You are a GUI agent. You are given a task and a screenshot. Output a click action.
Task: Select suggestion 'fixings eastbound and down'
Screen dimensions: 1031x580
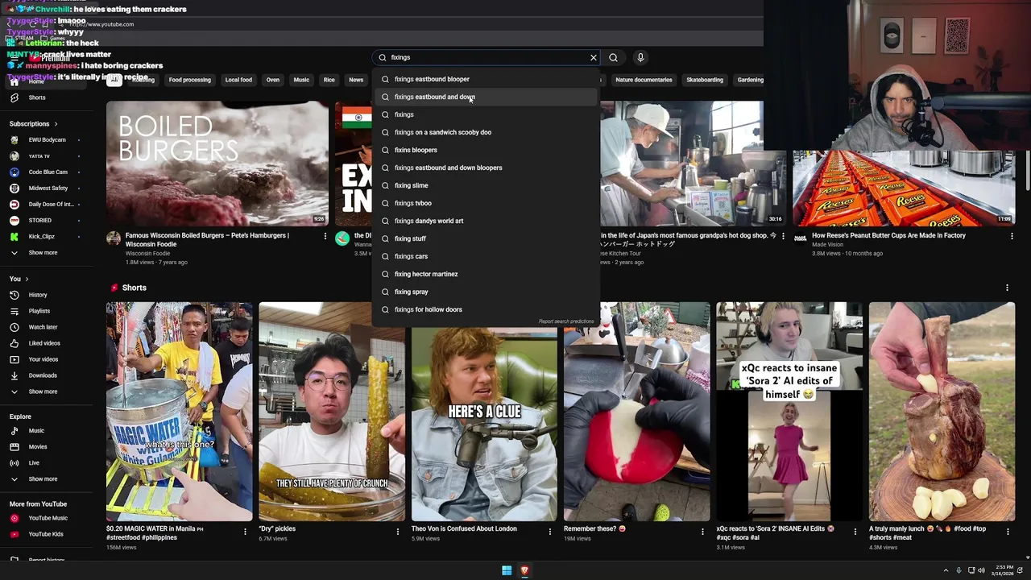coord(486,97)
